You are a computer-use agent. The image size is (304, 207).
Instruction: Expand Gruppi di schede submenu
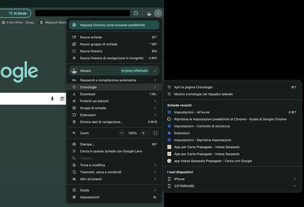coord(114,108)
